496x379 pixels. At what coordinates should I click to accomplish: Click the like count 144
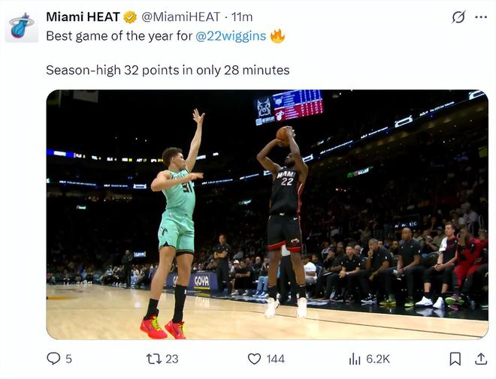click(276, 359)
